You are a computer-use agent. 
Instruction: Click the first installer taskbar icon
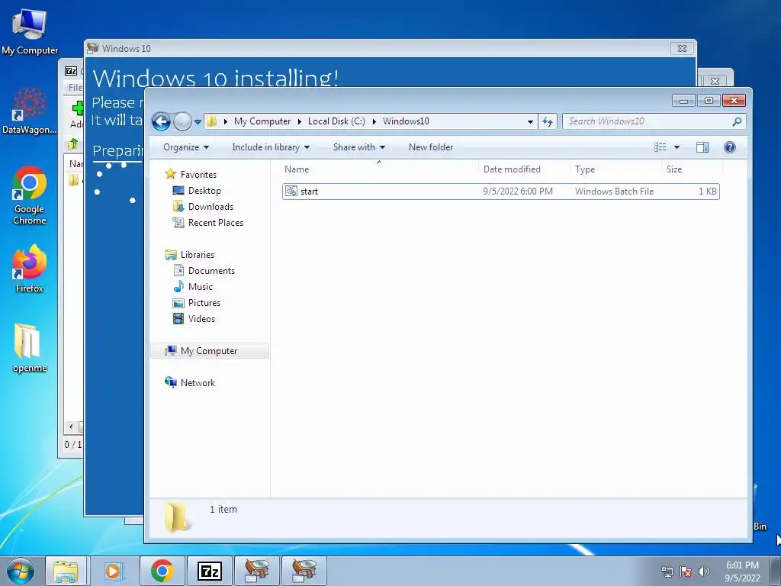click(x=256, y=571)
